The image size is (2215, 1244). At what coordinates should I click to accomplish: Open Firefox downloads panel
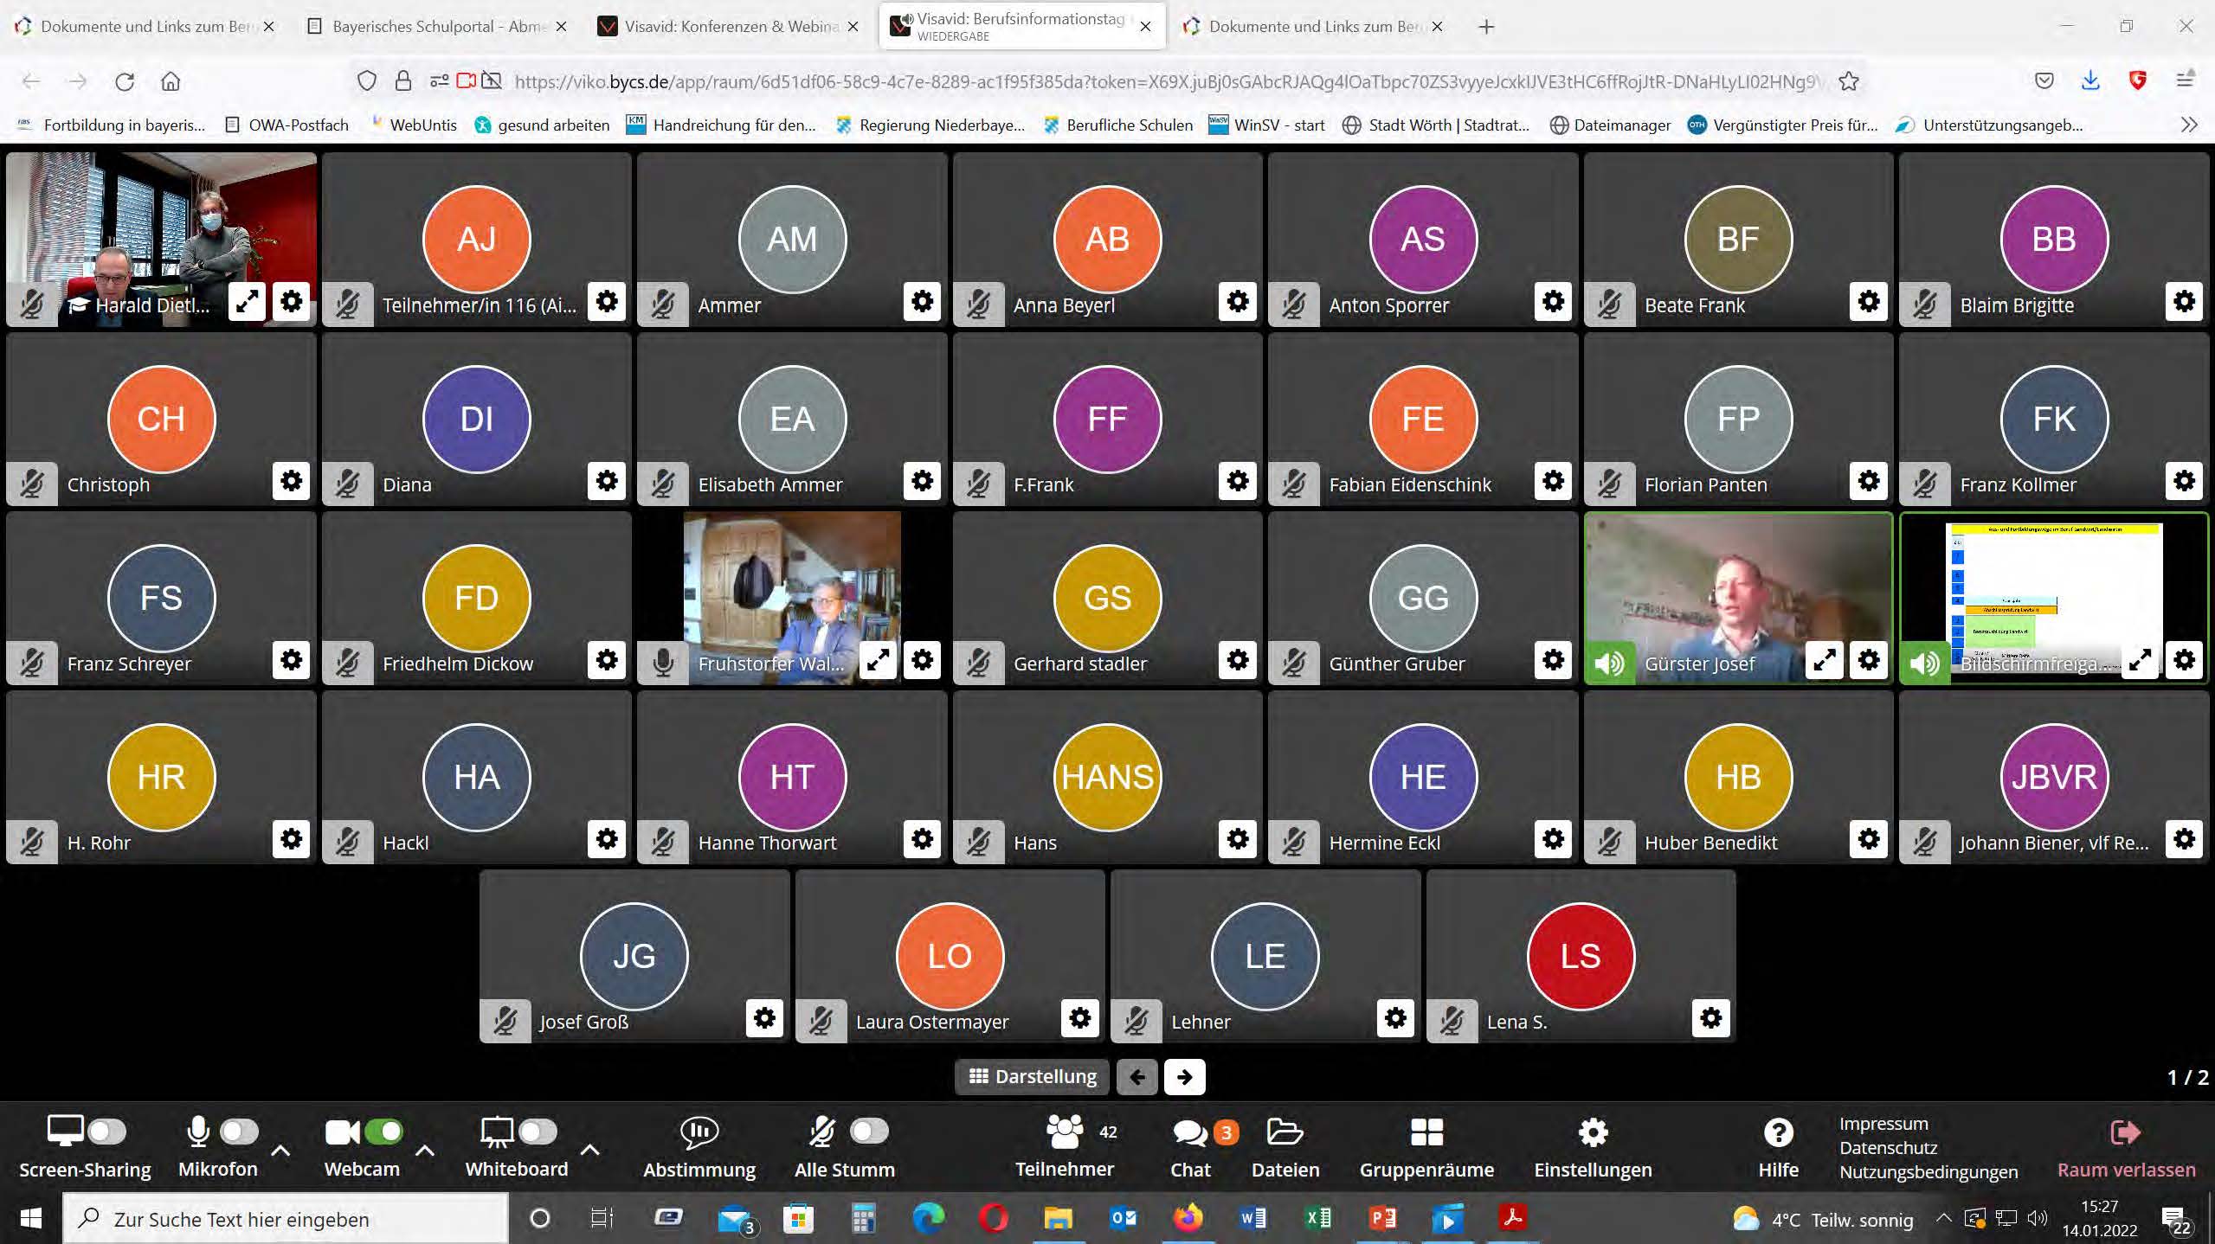click(x=2090, y=81)
